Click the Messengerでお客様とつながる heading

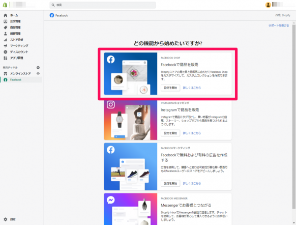coord(186,205)
